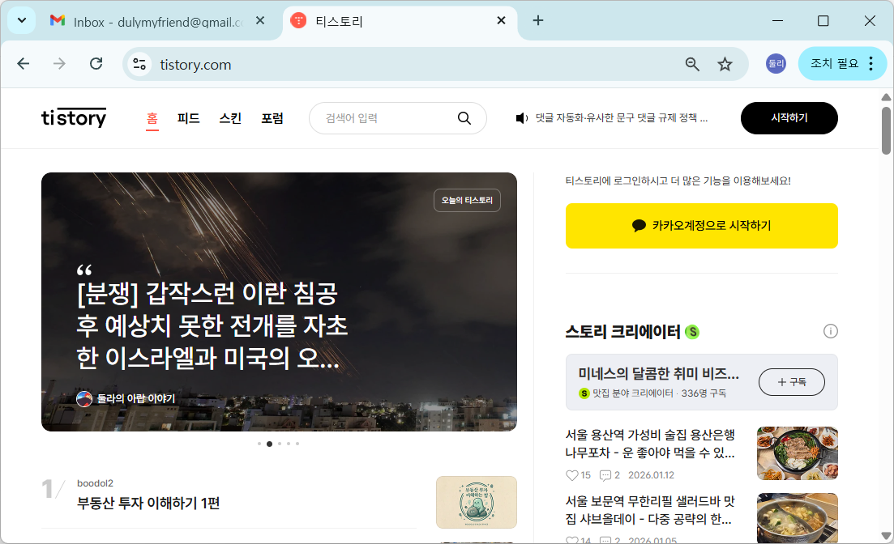Like the 용산역 post heart icon
894x544 pixels.
[572, 475]
